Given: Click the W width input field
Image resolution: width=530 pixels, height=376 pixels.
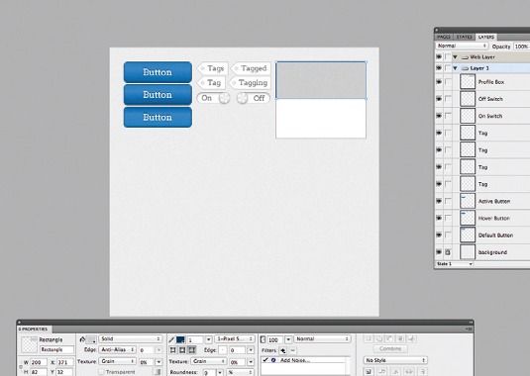Looking at the screenshot, I should click(39, 362).
